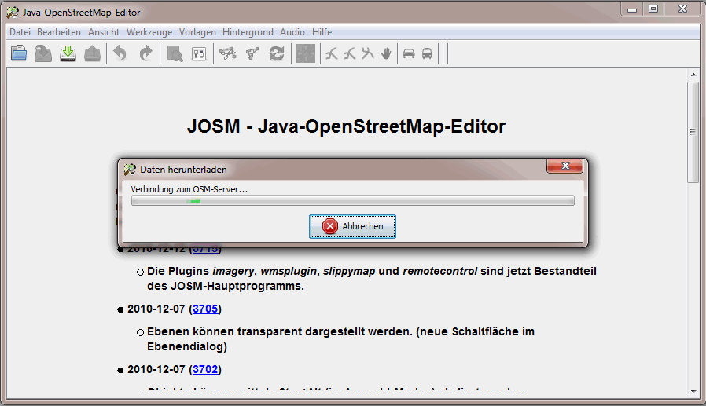
Task: Open preferences via the sliders icon
Action: pos(199,53)
